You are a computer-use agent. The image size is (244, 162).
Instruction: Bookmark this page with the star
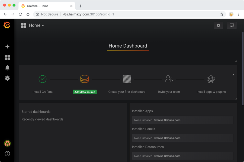click(x=221, y=14)
